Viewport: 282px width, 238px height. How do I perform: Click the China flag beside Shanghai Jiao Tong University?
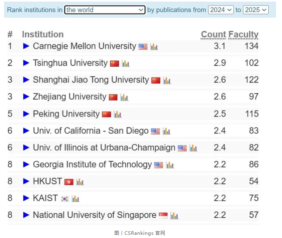point(156,80)
